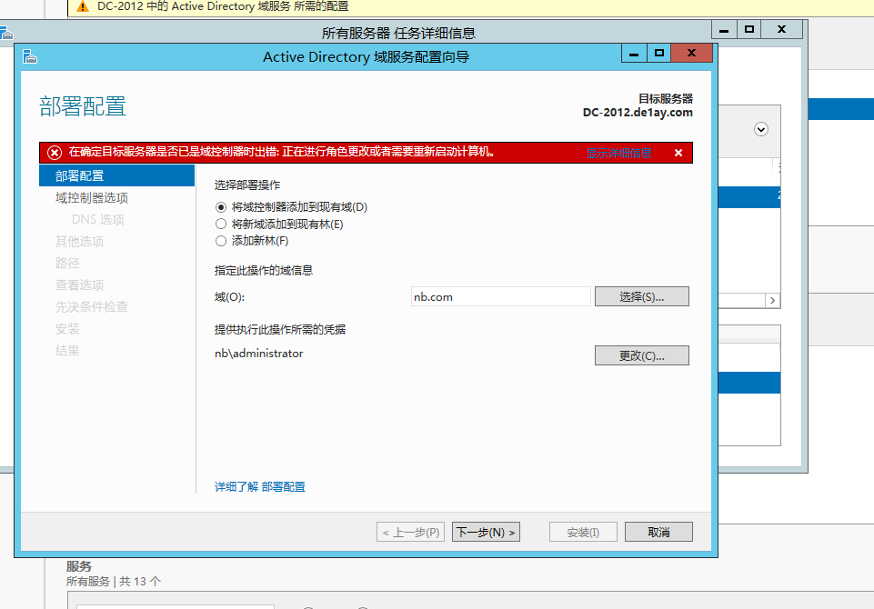Viewport: 874px width, 609px height.
Task: Click the 下一步(N) button
Action: tap(486, 532)
